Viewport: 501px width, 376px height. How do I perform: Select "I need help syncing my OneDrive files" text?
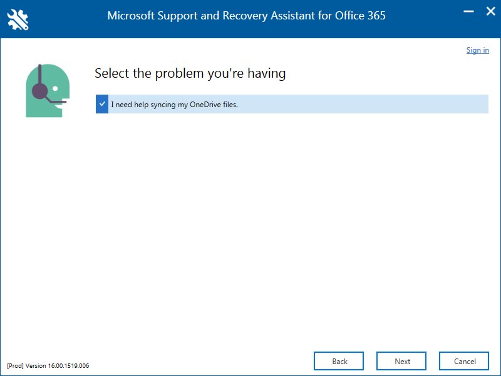[174, 105]
